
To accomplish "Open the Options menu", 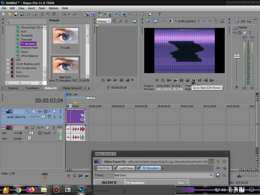I will (x=53, y=8).
